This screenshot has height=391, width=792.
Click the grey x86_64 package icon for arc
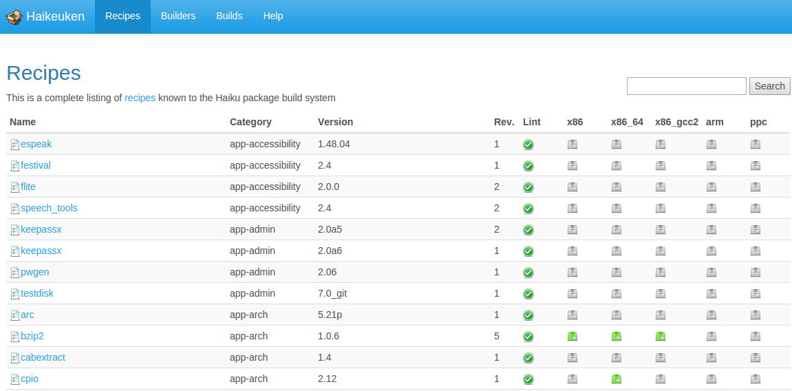(x=617, y=315)
